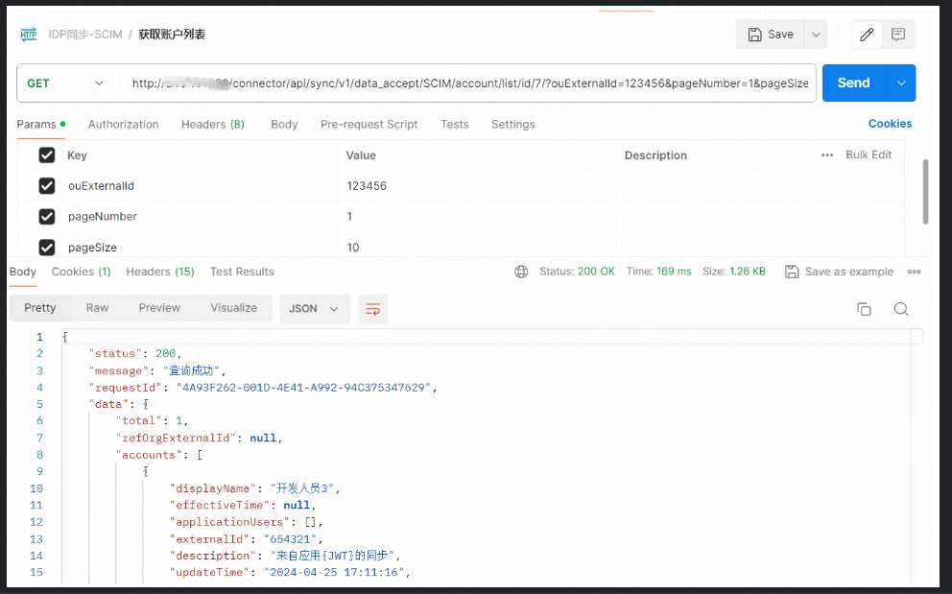
Task: Open the Cookies link
Action: 890,124
